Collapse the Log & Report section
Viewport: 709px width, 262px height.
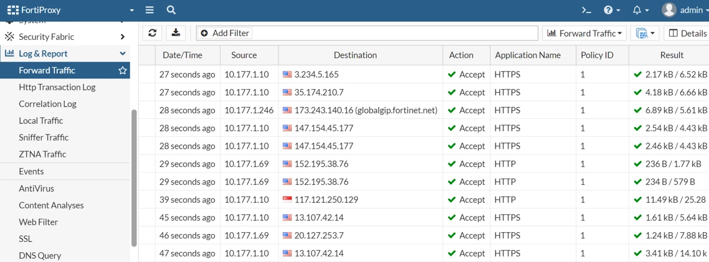[x=123, y=54]
